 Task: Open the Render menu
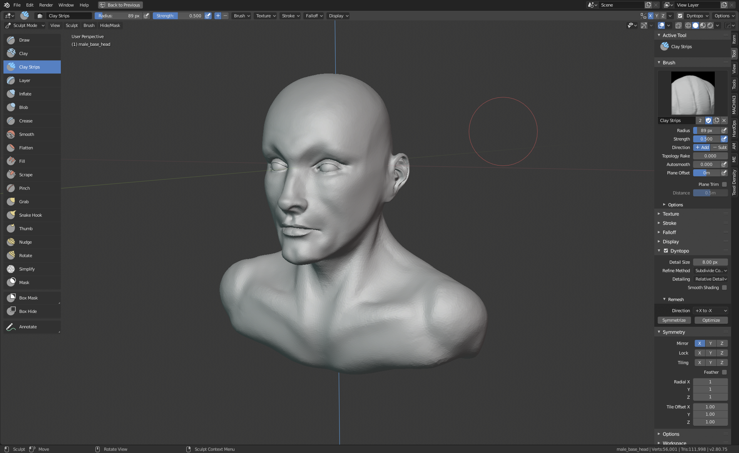tap(46, 5)
